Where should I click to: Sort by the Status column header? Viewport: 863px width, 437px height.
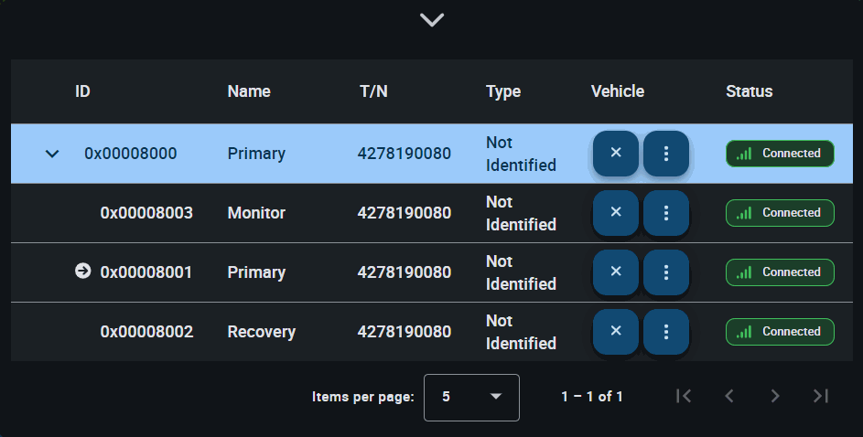point(749,91)
